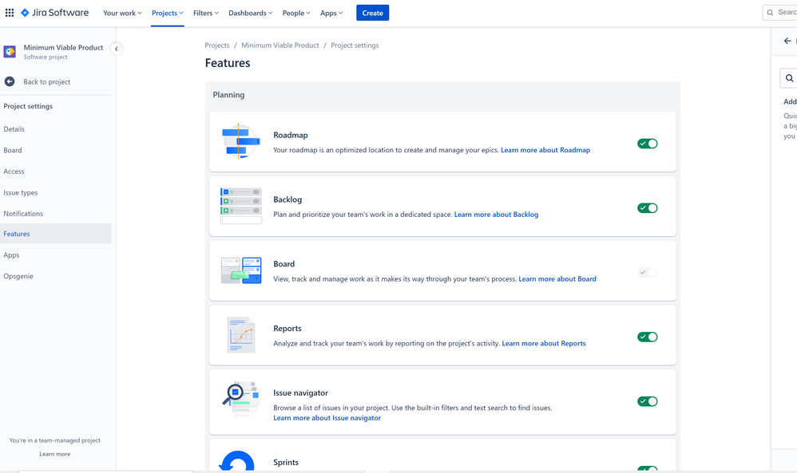Open the app switcher grid icon
797x473 pixels.
(10, 13)
